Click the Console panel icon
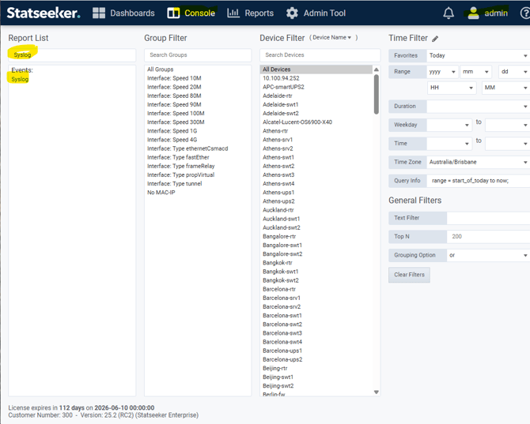The width and height of the screenshot is (530, 424). point(173,13)
